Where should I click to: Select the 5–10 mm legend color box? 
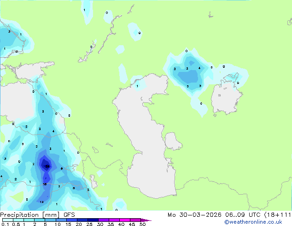click(50, 220)
